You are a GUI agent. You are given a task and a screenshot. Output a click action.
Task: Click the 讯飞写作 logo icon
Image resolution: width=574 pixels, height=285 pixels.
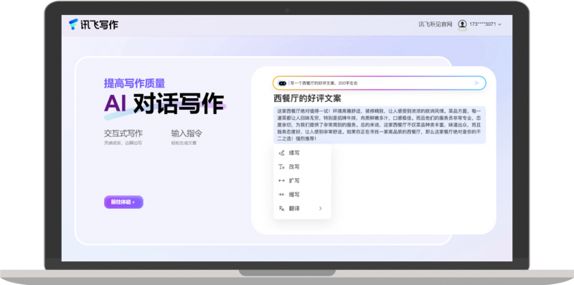(x=74, y=24)
